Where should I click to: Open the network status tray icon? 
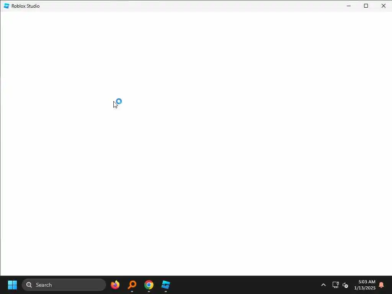click(335, 285)
